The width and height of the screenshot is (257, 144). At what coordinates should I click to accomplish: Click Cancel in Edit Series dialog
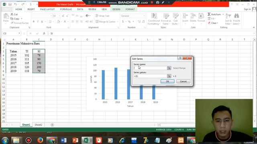click(x=183, y=81)
